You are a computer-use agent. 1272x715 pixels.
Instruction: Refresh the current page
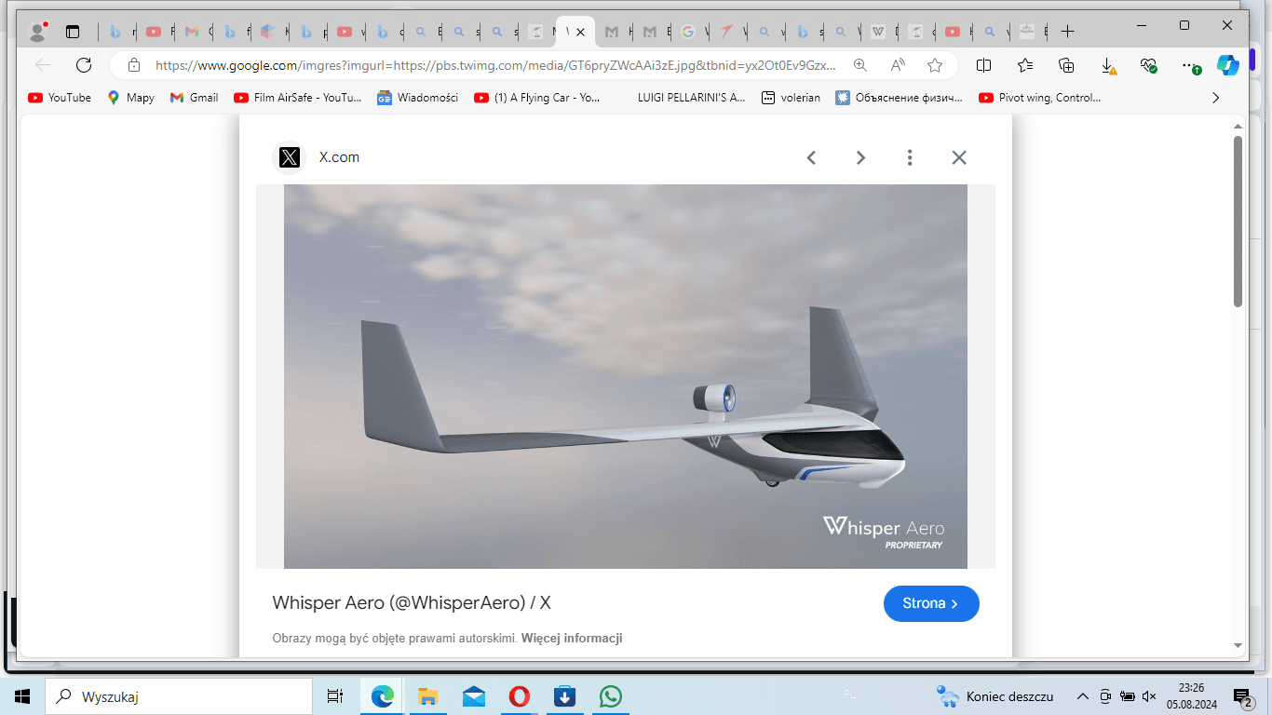click(84, 65)
